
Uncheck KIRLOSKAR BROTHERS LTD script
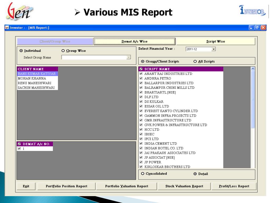pyautogui.click(x=141, y=167)
